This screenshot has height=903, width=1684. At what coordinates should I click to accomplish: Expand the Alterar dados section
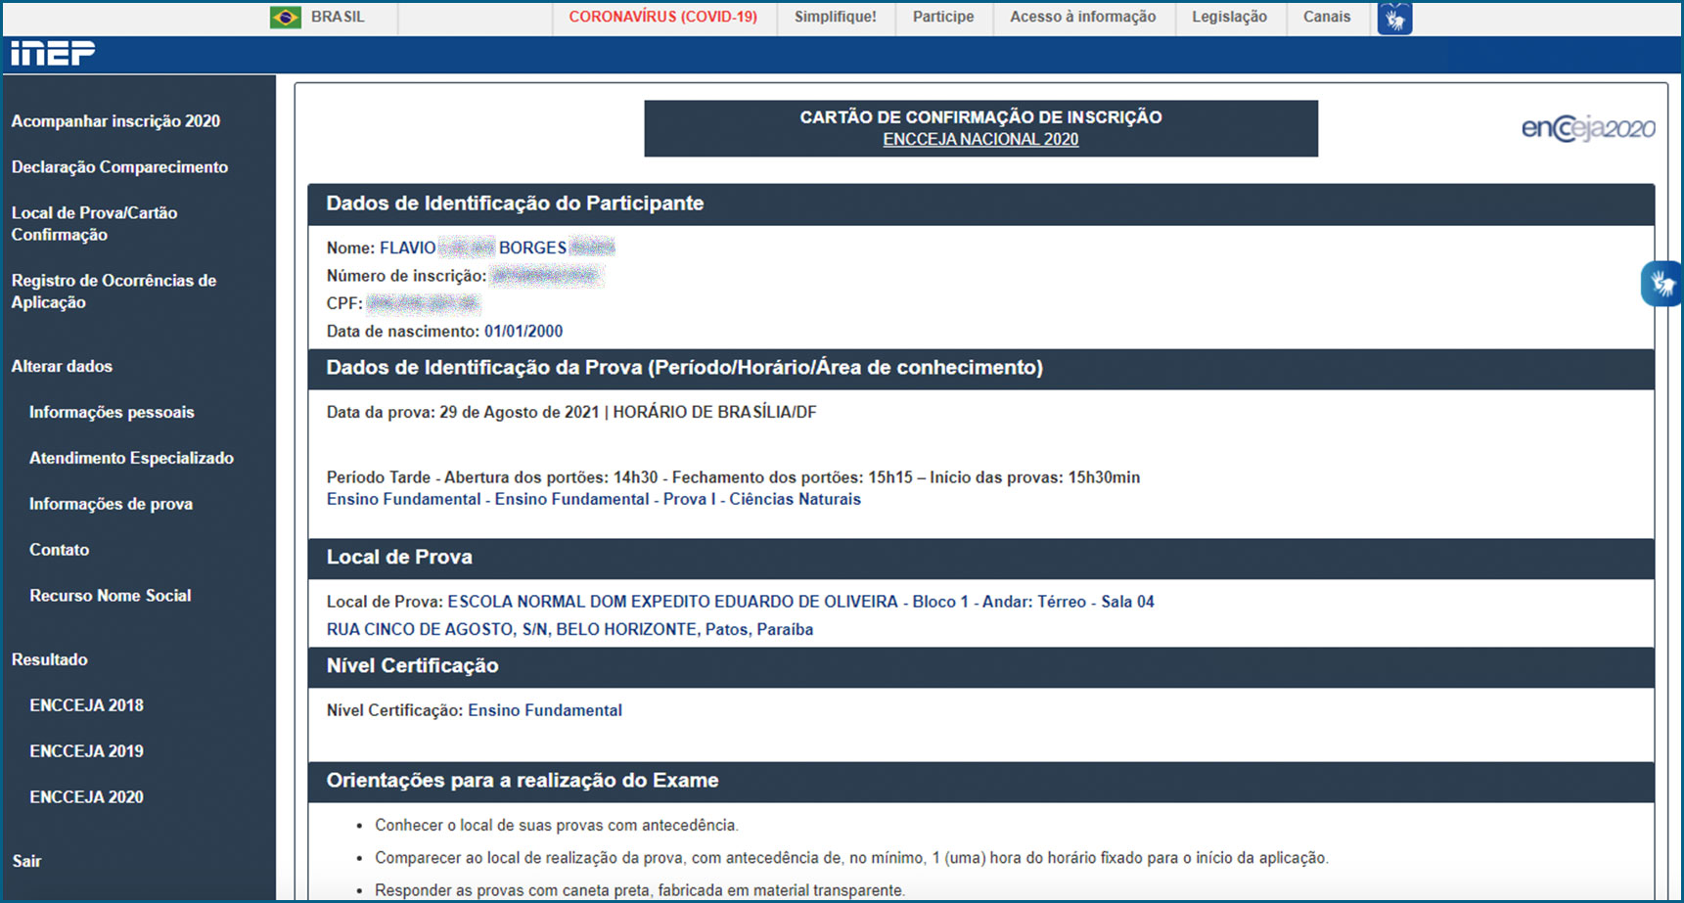click(62, 366)
